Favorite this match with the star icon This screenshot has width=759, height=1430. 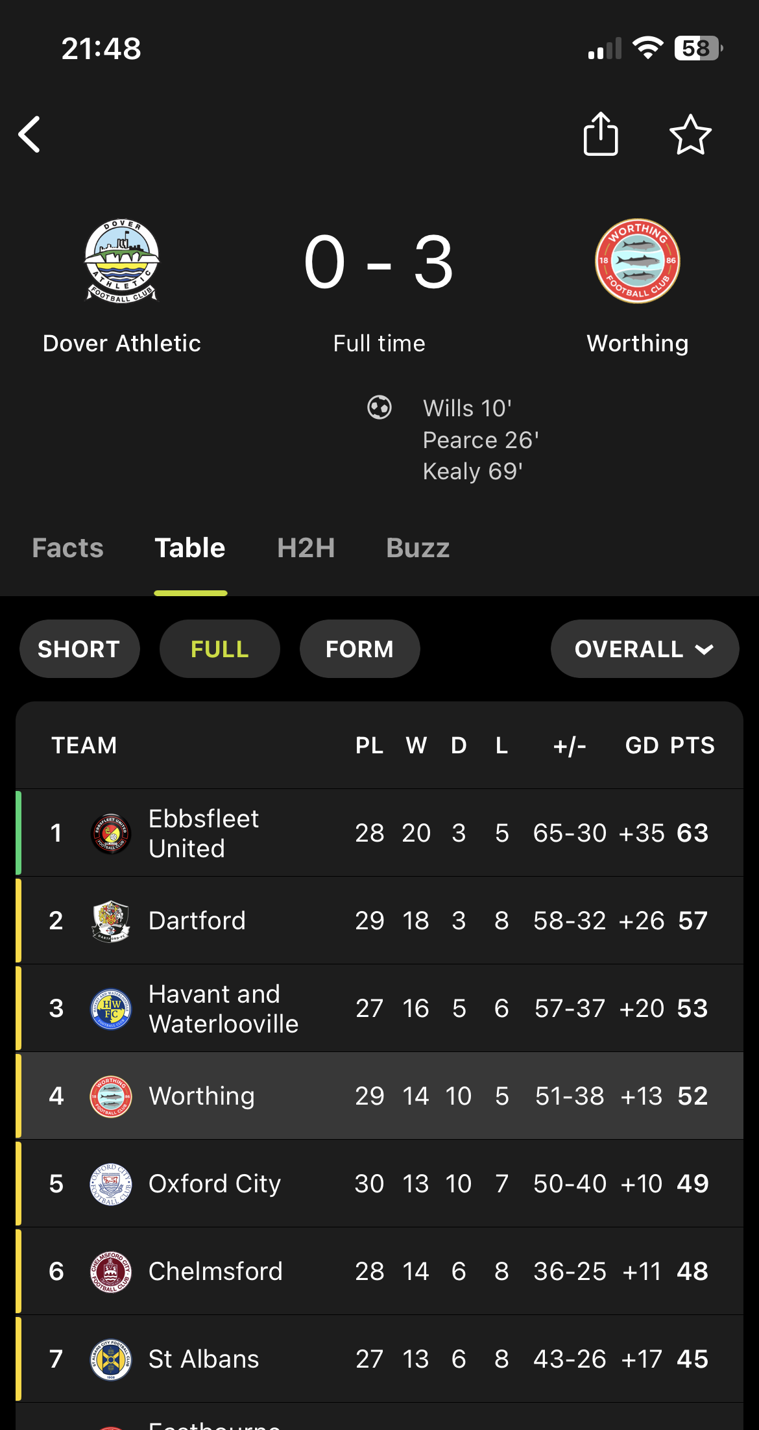tap(690, 134)
